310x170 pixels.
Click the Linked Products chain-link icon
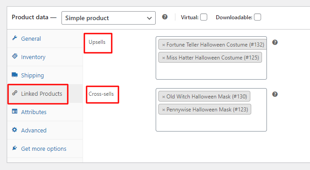point(15,93)
